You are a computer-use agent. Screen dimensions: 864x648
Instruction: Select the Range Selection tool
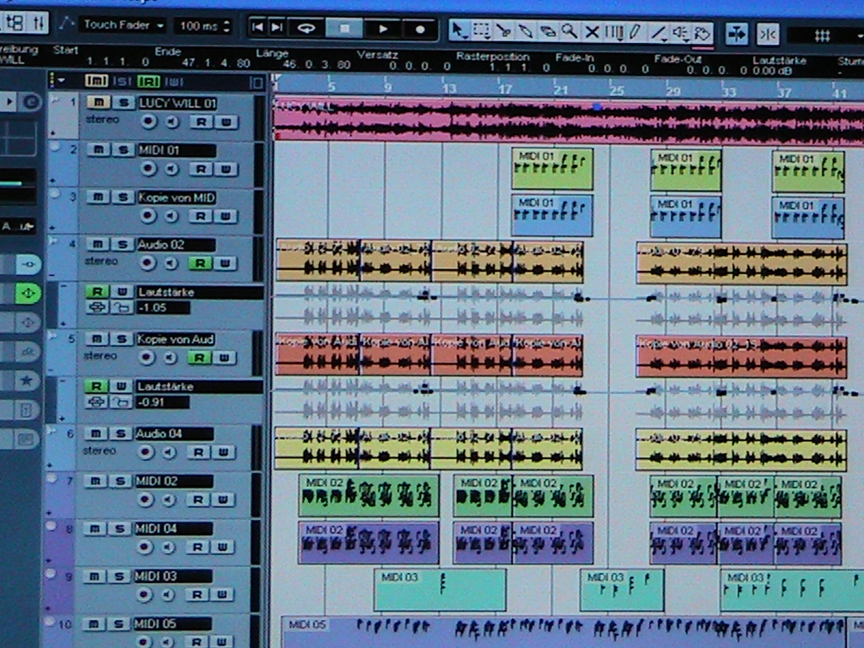pyautogui.click(x=482, y=31)
